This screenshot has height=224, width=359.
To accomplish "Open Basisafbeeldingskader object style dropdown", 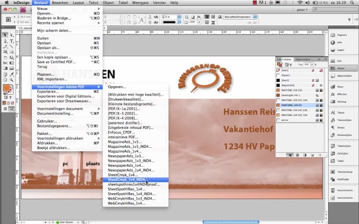I will point(255,17).
